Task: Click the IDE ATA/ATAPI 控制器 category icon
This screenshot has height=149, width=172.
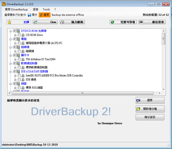Action: coord(18,71)
